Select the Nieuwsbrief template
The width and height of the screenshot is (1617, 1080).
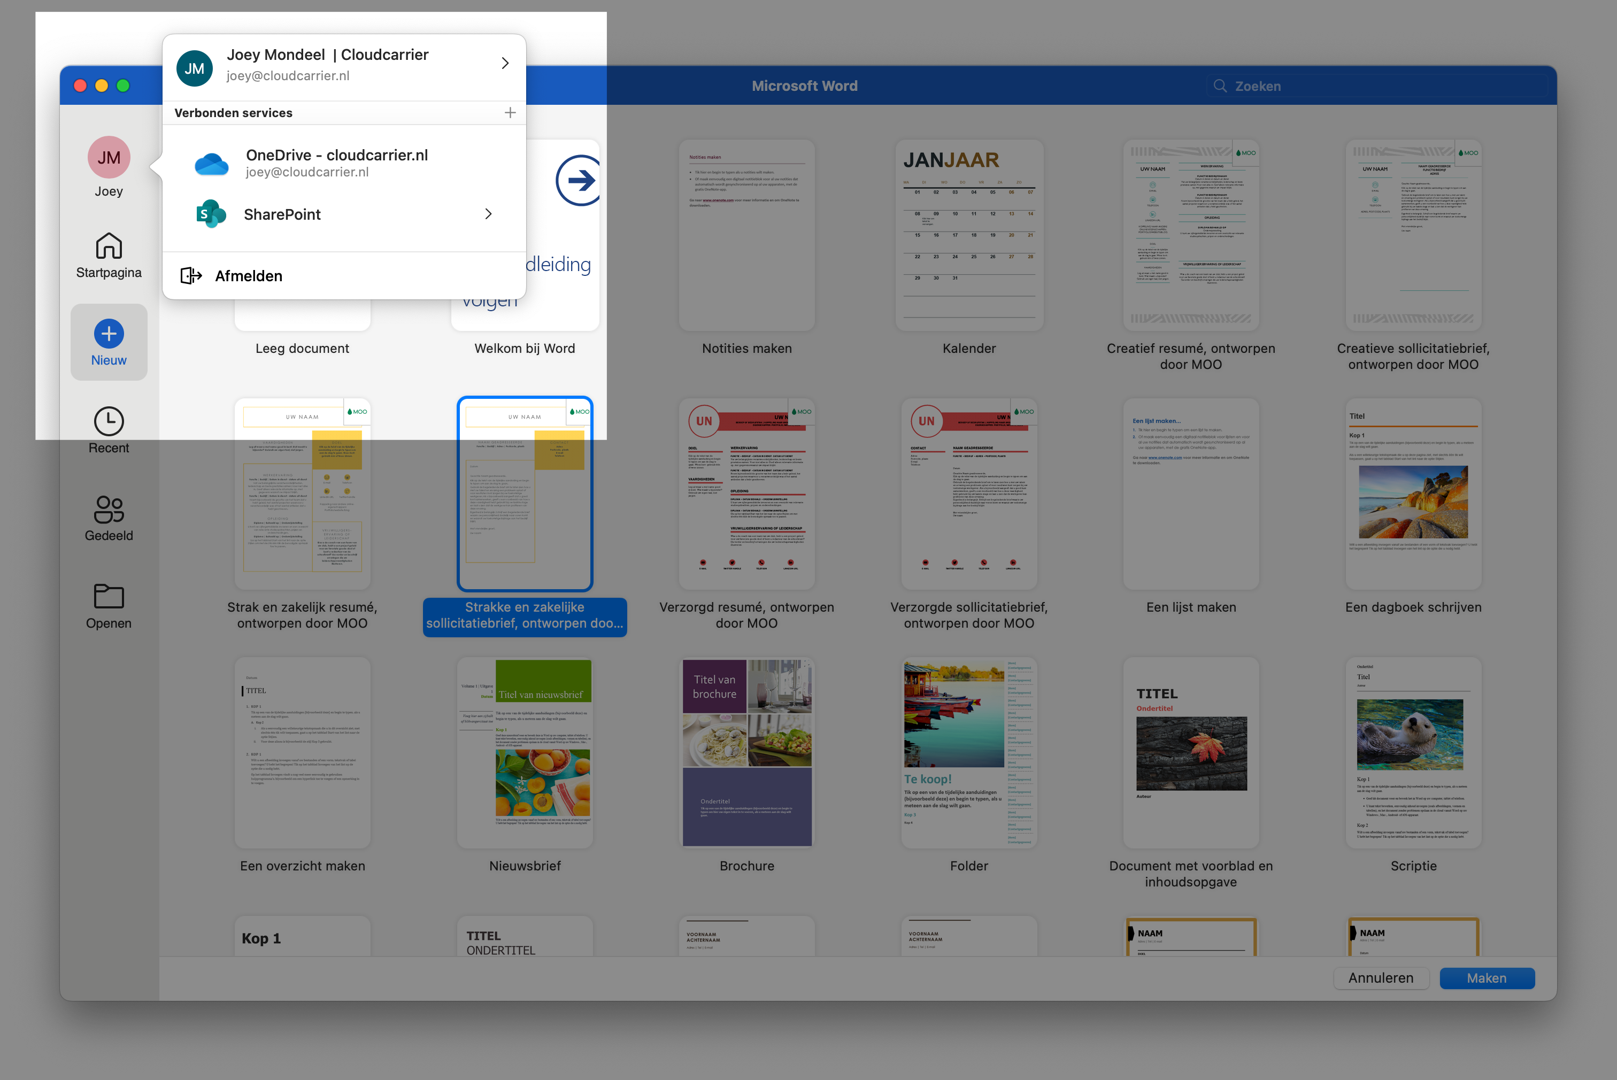[x=525, y=752]
